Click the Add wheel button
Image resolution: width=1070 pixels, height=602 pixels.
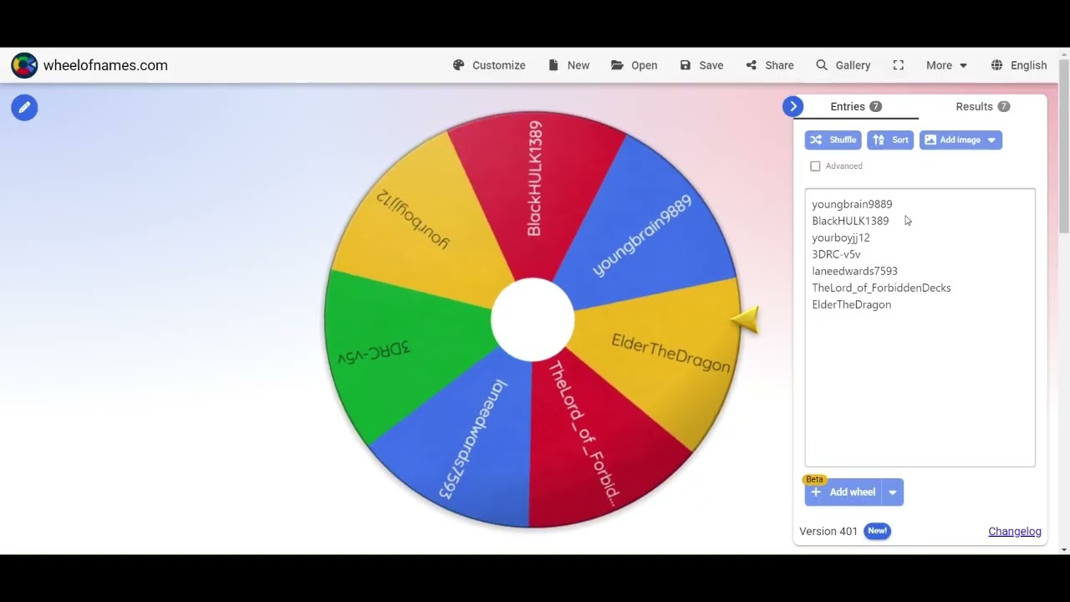(x=843, y=492)
